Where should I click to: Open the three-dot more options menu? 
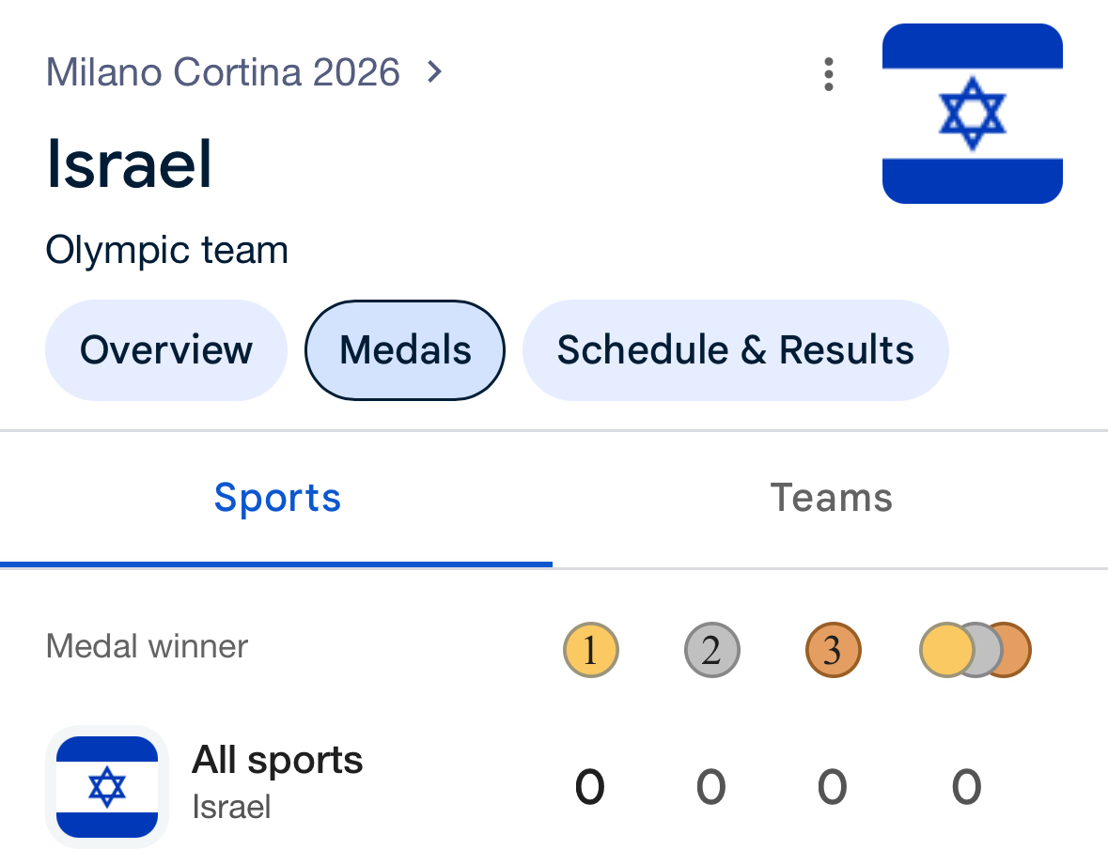pyautogui.click(x=828, y=74)
